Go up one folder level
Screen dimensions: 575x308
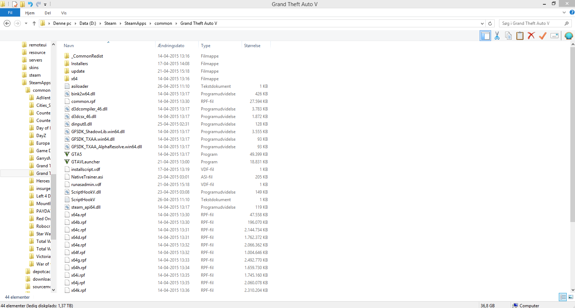pos(34,23)
